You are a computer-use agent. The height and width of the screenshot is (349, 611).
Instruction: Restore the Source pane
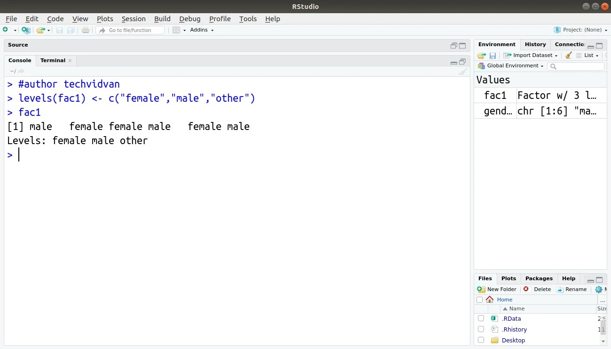click(x=454, y=46)
